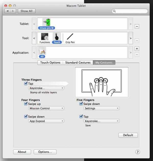Viewport: 153px width, 161px height.
Task: Remove tablet with minus button
Action: [x=137, y=26]
